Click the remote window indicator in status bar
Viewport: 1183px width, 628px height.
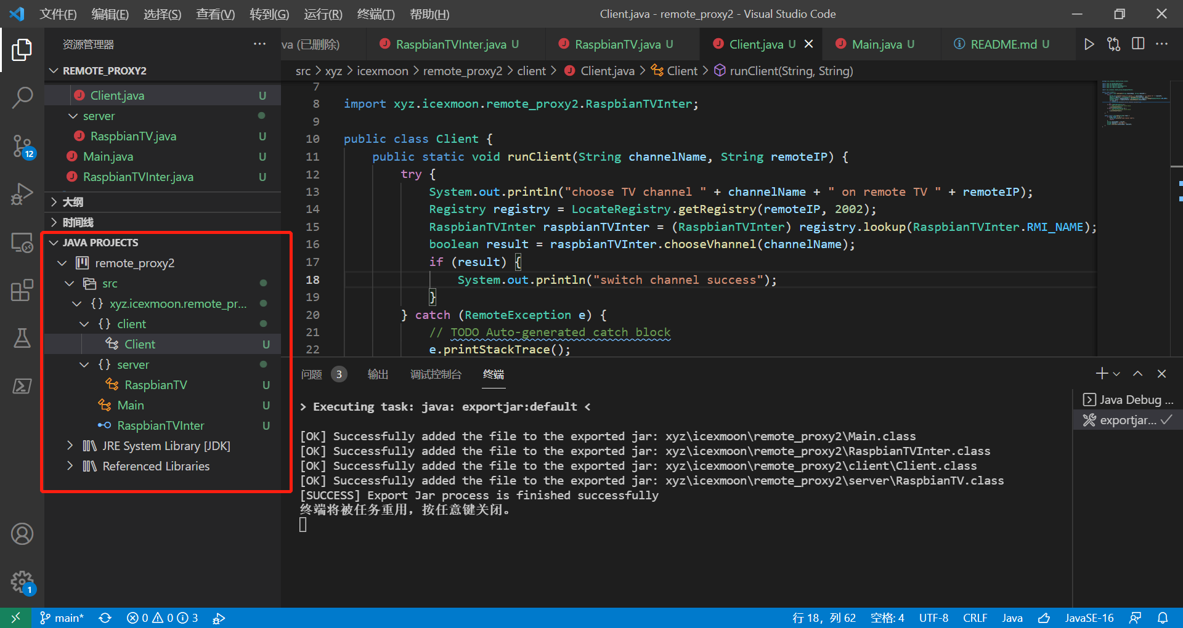[16, 618]
